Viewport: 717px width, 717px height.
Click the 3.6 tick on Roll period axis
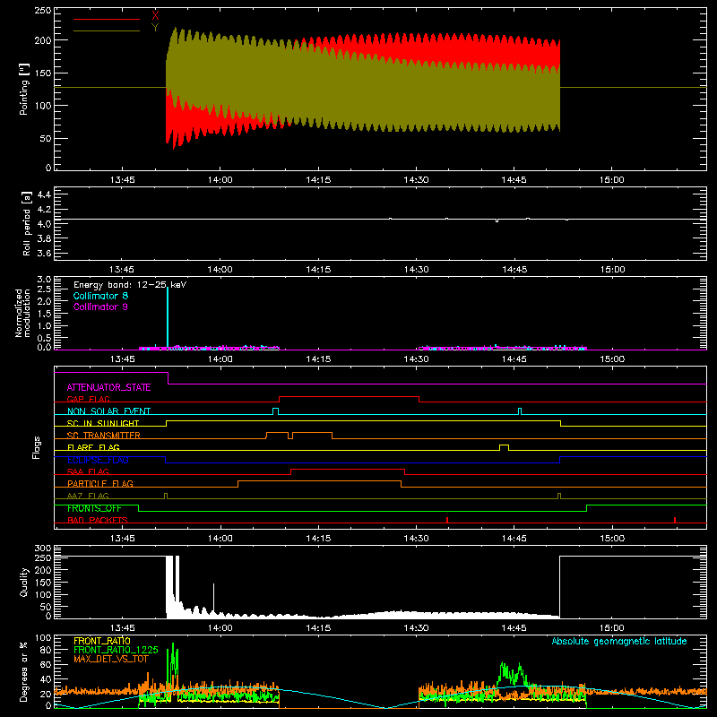(44, 254)
